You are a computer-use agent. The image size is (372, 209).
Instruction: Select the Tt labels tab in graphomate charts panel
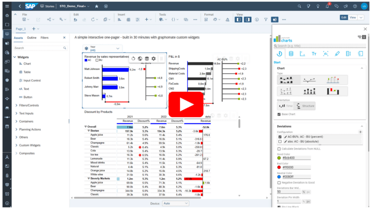point(314,53)
